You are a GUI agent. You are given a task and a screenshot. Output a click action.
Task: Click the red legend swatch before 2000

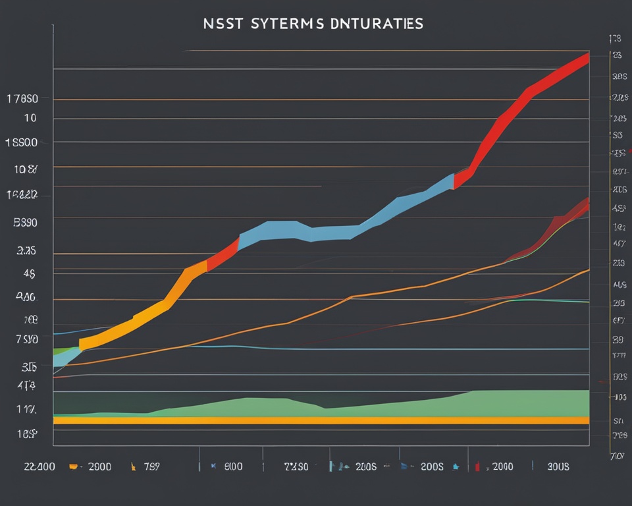478,467
